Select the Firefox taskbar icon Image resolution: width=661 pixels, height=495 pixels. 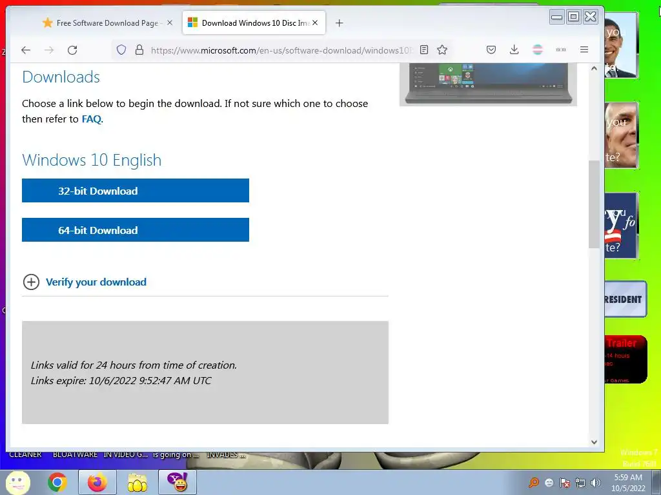pos(97,482)
